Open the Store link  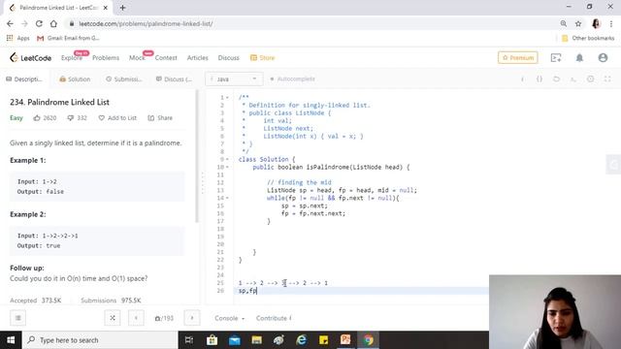(x=263, y=58)
